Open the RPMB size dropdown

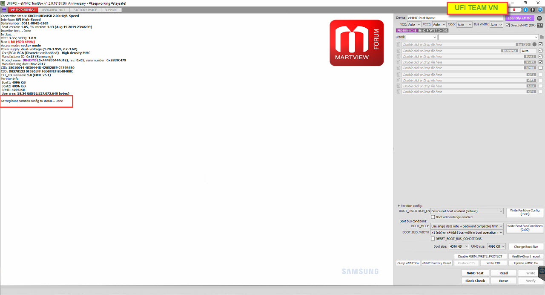[x=496, y=246]
